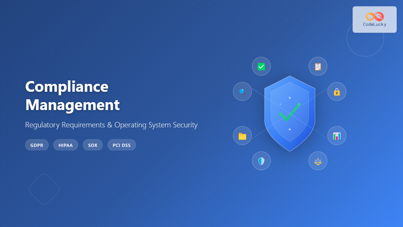Click the CodeLucky brand name text
The image size is (403, 227).
point(375,25)
